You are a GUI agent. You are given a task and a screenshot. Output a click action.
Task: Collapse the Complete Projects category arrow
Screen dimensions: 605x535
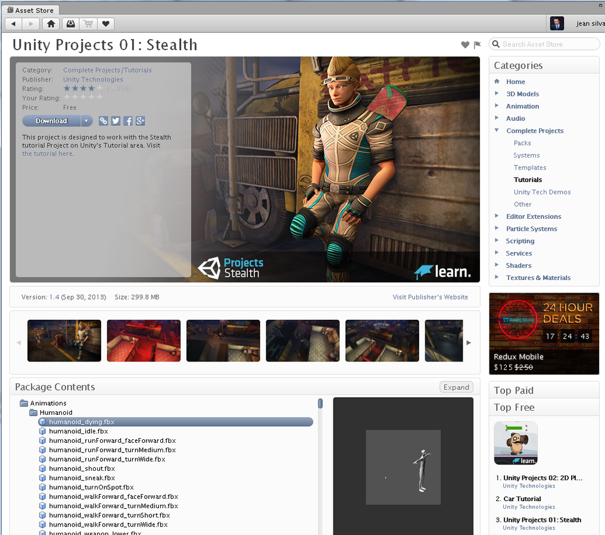point(497,130)
